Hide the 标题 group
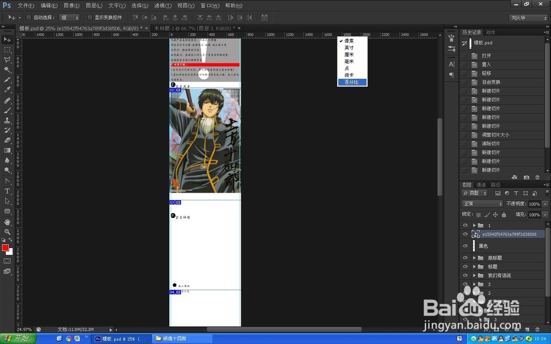Screen dimensions: 551x344 point(465,266)
